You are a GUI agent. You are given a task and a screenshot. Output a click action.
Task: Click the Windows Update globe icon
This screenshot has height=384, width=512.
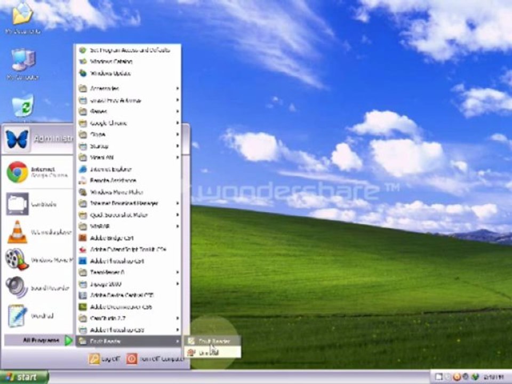click(83, 73)
